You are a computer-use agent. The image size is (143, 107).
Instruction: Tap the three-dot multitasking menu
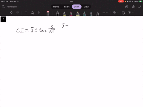point(71,2)
